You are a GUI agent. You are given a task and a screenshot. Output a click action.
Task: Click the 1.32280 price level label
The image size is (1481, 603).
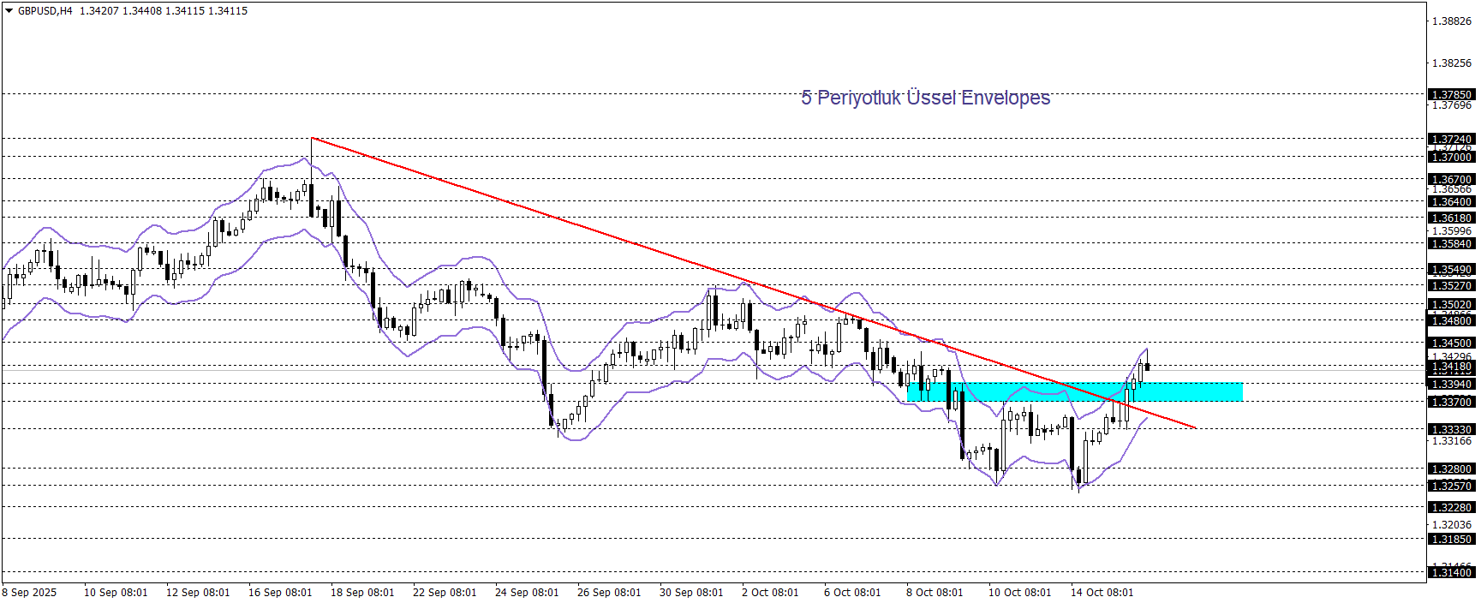tap(1451, 507)
